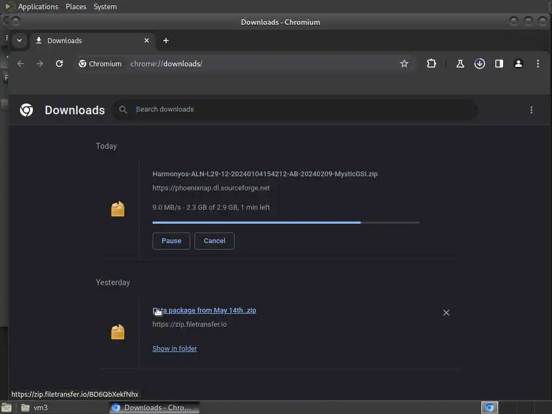Click the Data package zip file icon
Viewport: 552px width, 414px height.
pyautogui.click(x=118, y=332)
